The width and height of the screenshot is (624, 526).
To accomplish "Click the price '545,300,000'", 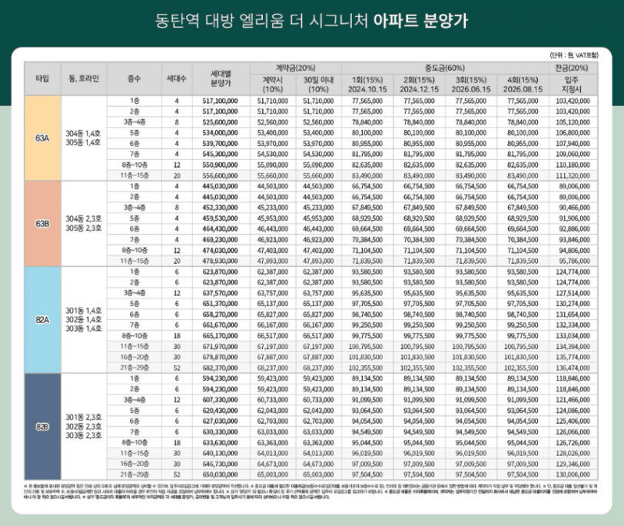I will point(220,154).
